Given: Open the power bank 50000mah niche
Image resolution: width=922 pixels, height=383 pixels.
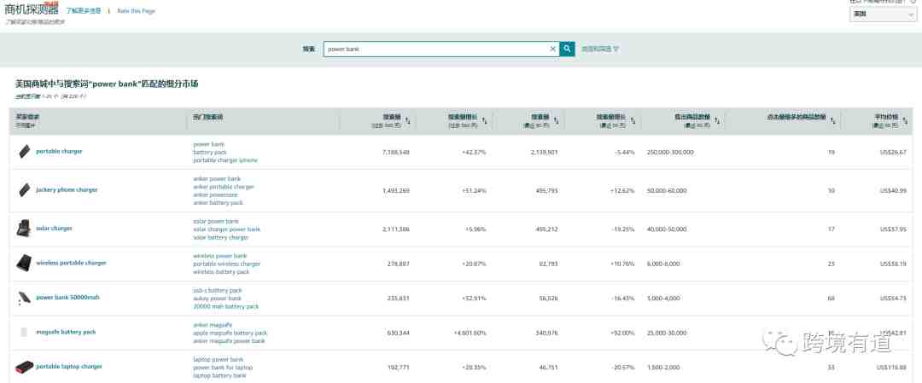Looking at the screenshot, I should click(67, 297).
